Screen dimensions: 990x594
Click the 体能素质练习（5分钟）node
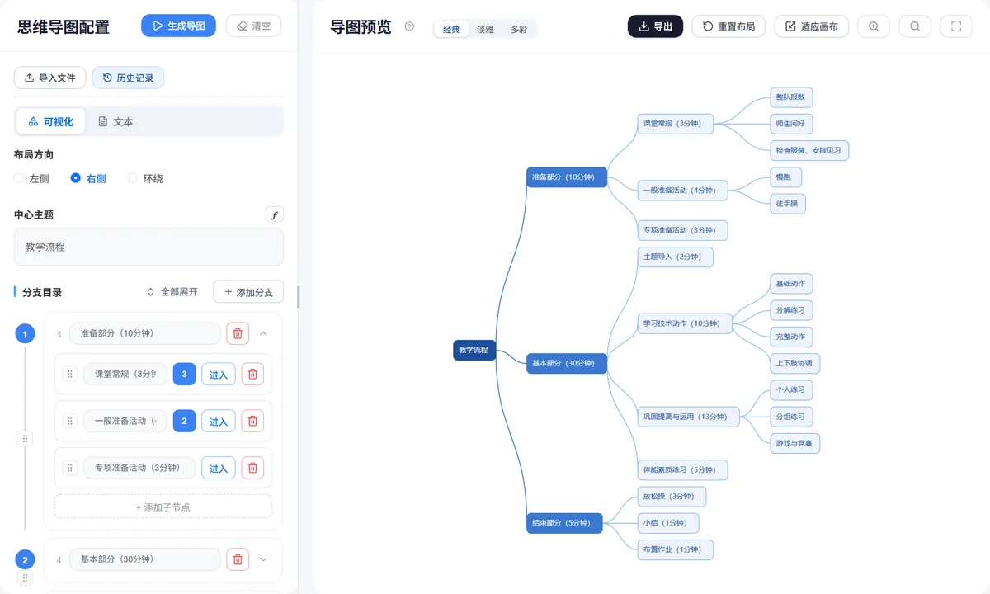click(x=682, y=470)
